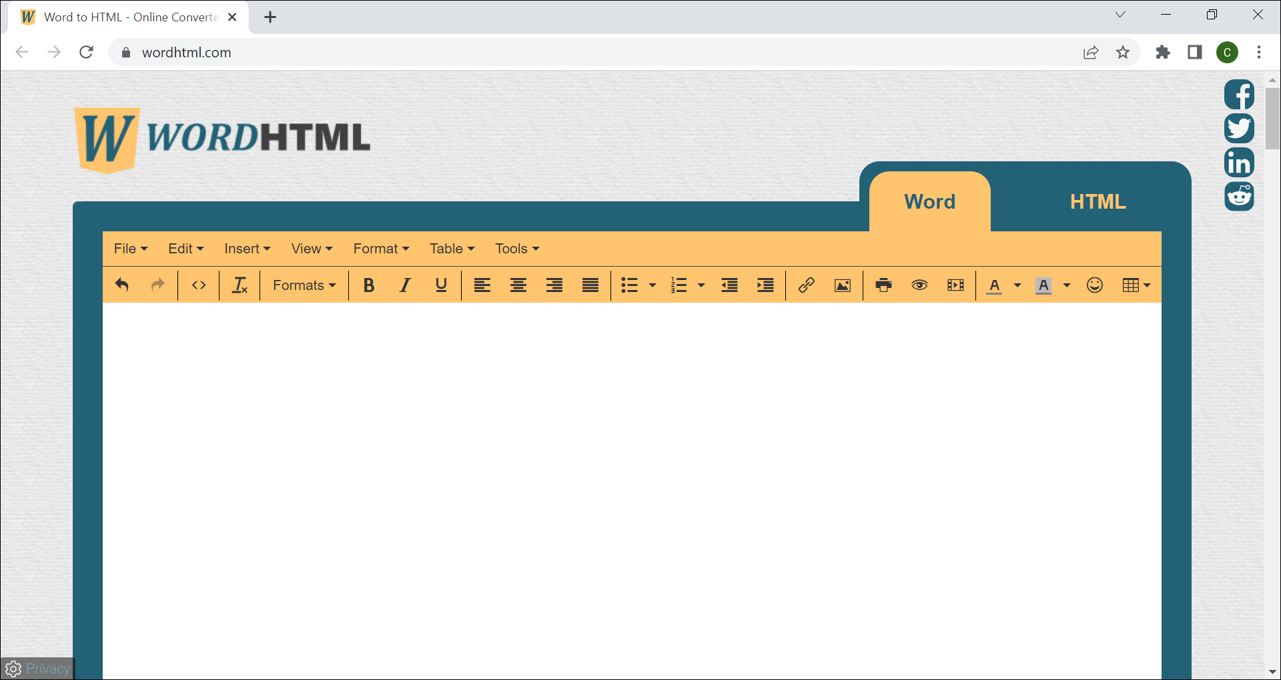Insert media video icon
Image resolution: width=1281 pixels, height=680 pixels.
click(x=955, y=285)
